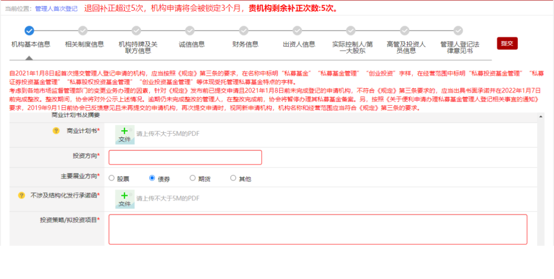Select the 债券 radio button
This screenshot has height=279, width=554.
[x=152, y=178]
